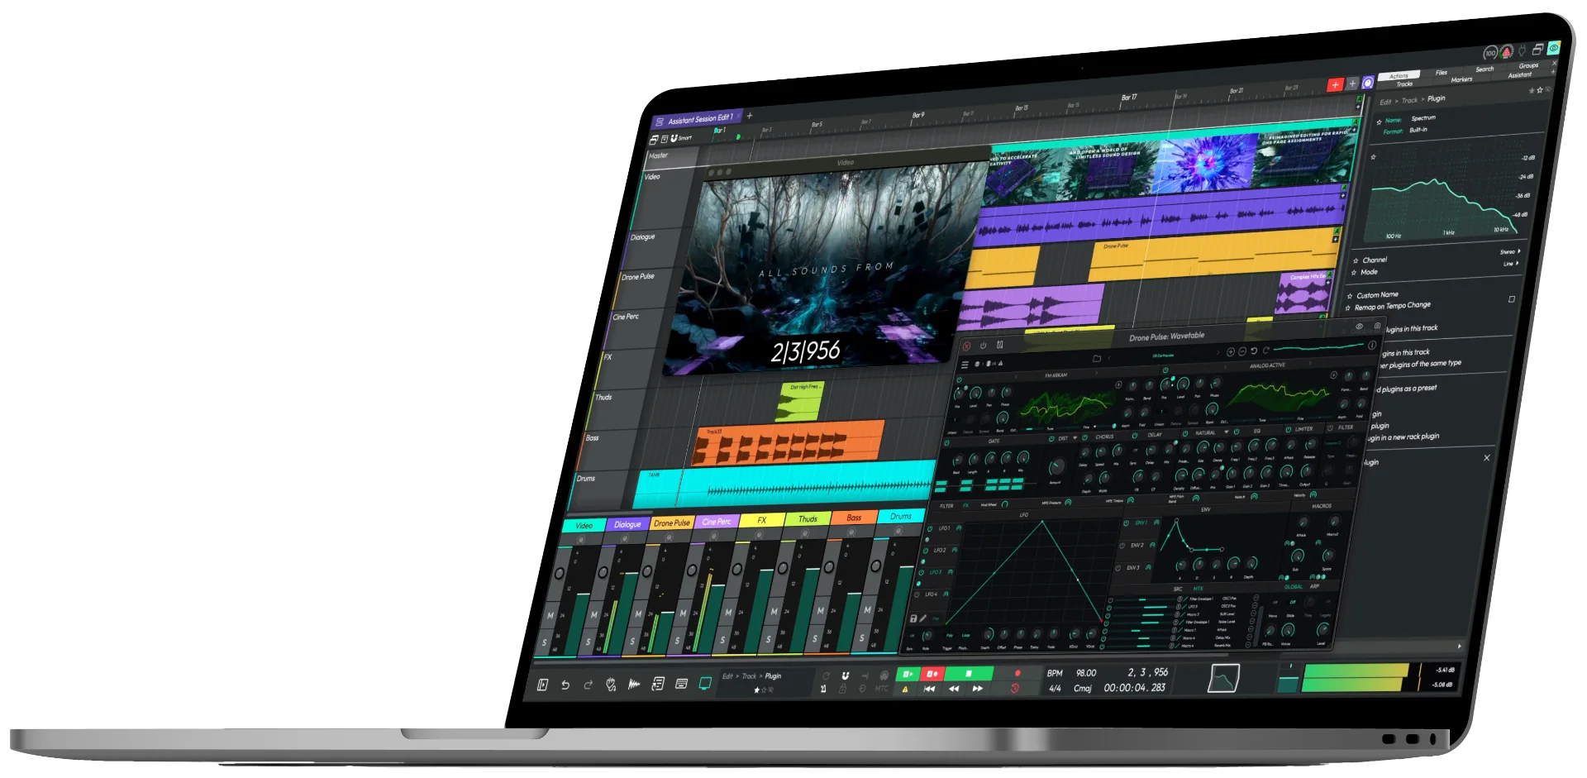Click the Edit breadcrumb in the properties panel

point(1385,102)
